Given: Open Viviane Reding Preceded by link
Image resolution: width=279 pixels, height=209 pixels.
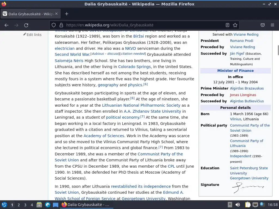Looking at the screenshot, I should coord(242,47).
